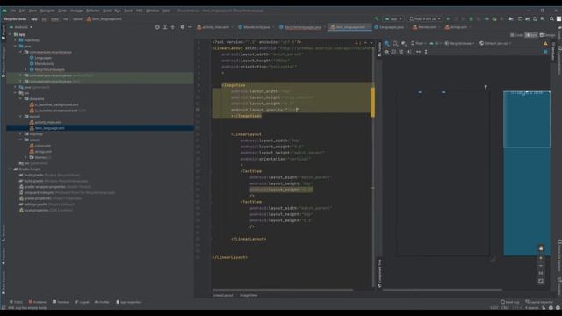562x316 pixels.
Task: Open the Run menu
Action: click(118, 11)
